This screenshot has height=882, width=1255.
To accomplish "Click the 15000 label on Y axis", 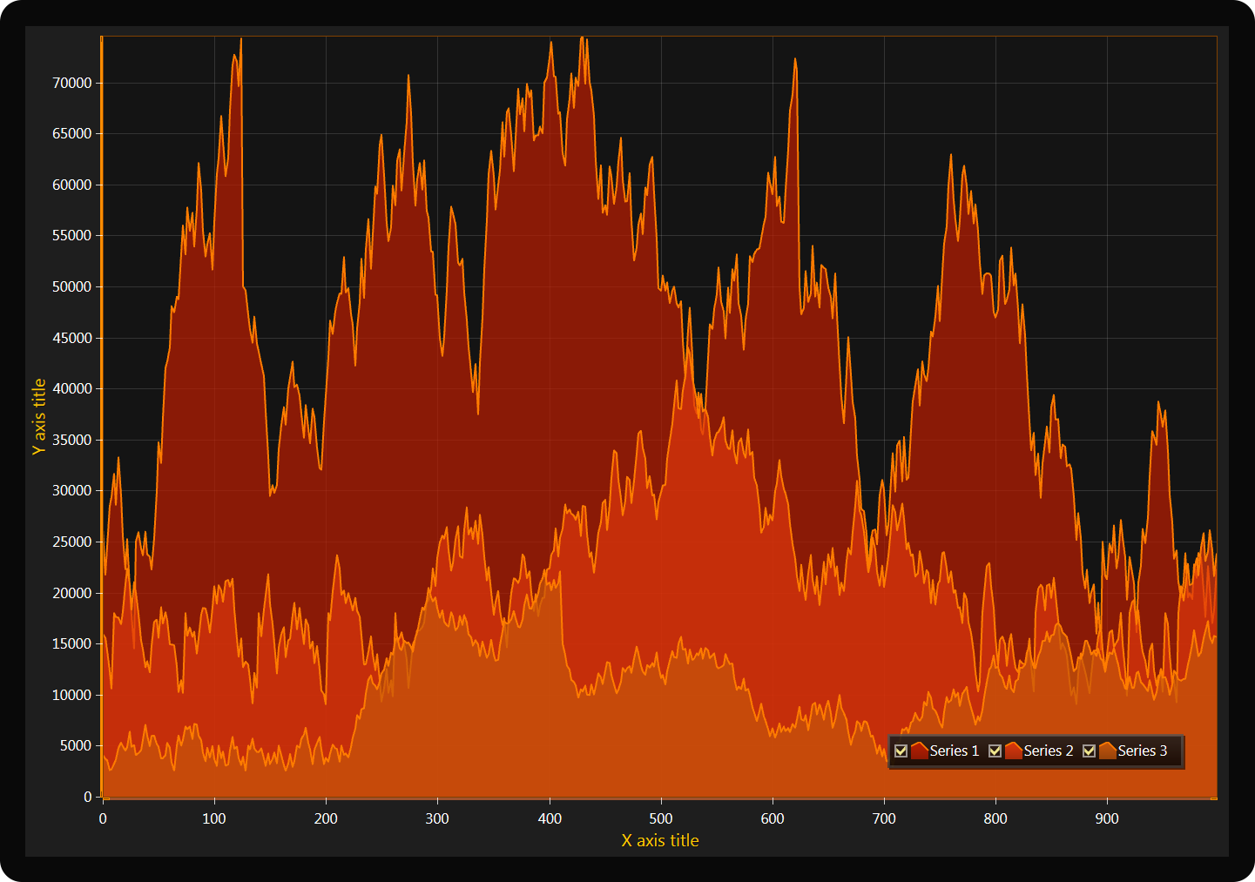I will 71,643.
